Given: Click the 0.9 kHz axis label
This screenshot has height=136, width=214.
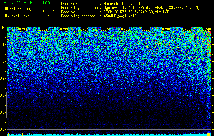Looking at the screenshot, I should pyautogui.click(x=2, y=78).
